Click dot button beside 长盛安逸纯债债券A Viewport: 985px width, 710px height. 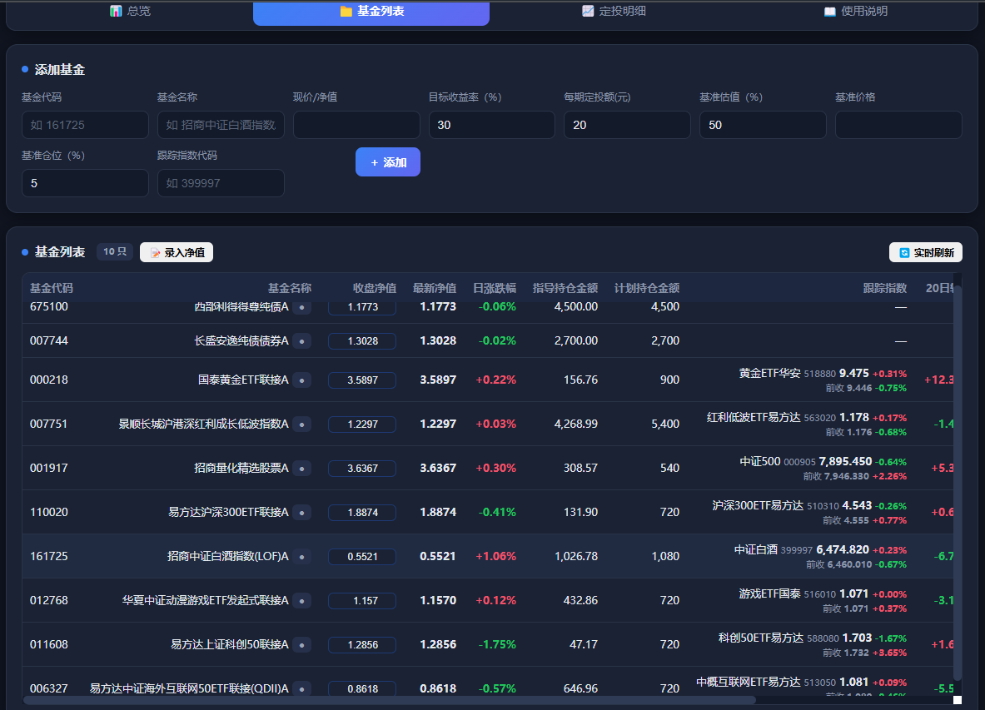[302, 341]
